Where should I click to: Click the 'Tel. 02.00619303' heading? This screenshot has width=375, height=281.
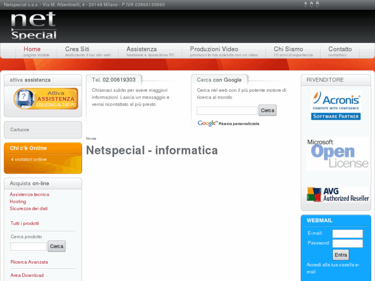tap(113, 80)
